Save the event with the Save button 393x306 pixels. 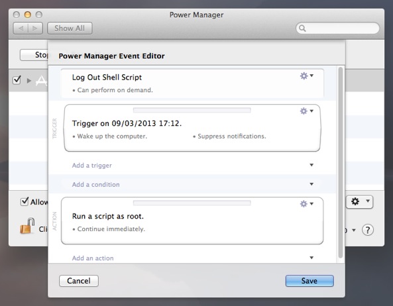tap(309, 281)
